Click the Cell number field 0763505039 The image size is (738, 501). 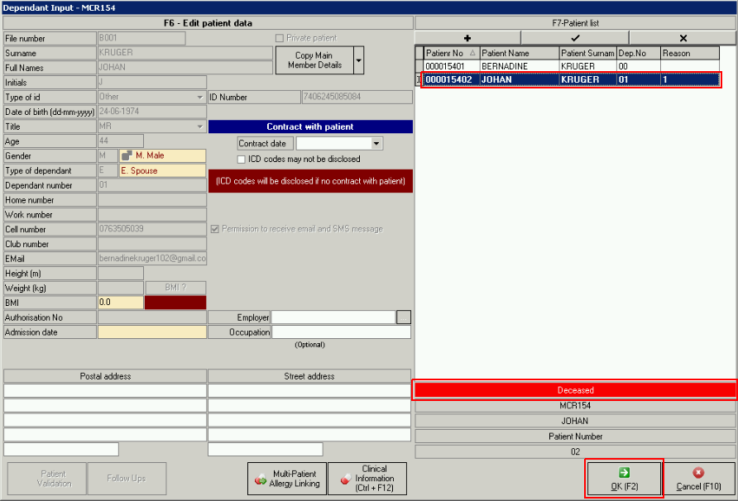click(x=152, y=229)
